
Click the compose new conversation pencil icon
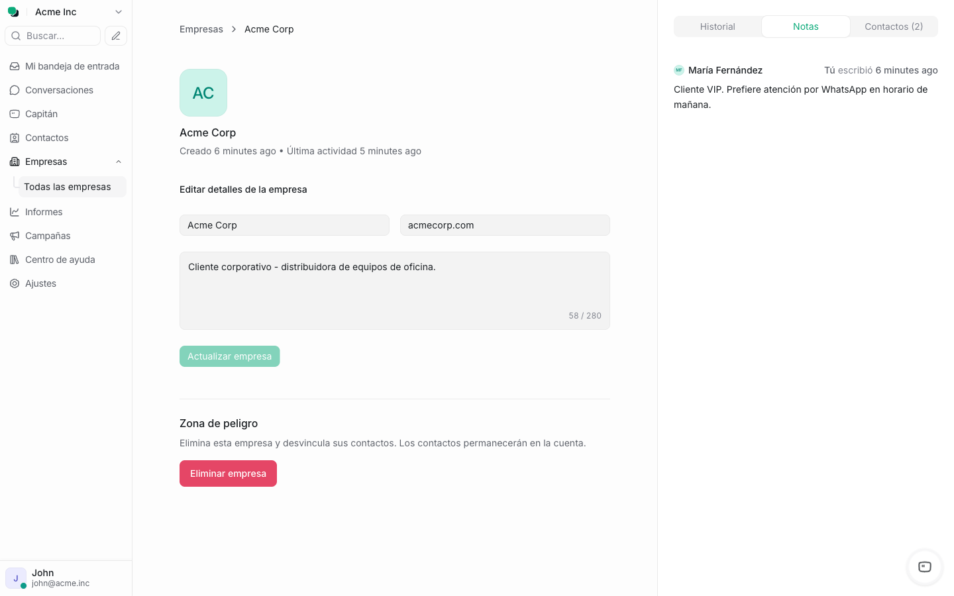[116, 36]
